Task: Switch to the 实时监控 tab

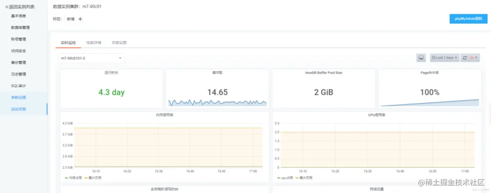Action: [x=68, y=43]
